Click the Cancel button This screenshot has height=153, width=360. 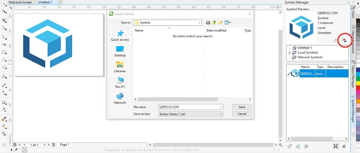[x=242, y=114]
